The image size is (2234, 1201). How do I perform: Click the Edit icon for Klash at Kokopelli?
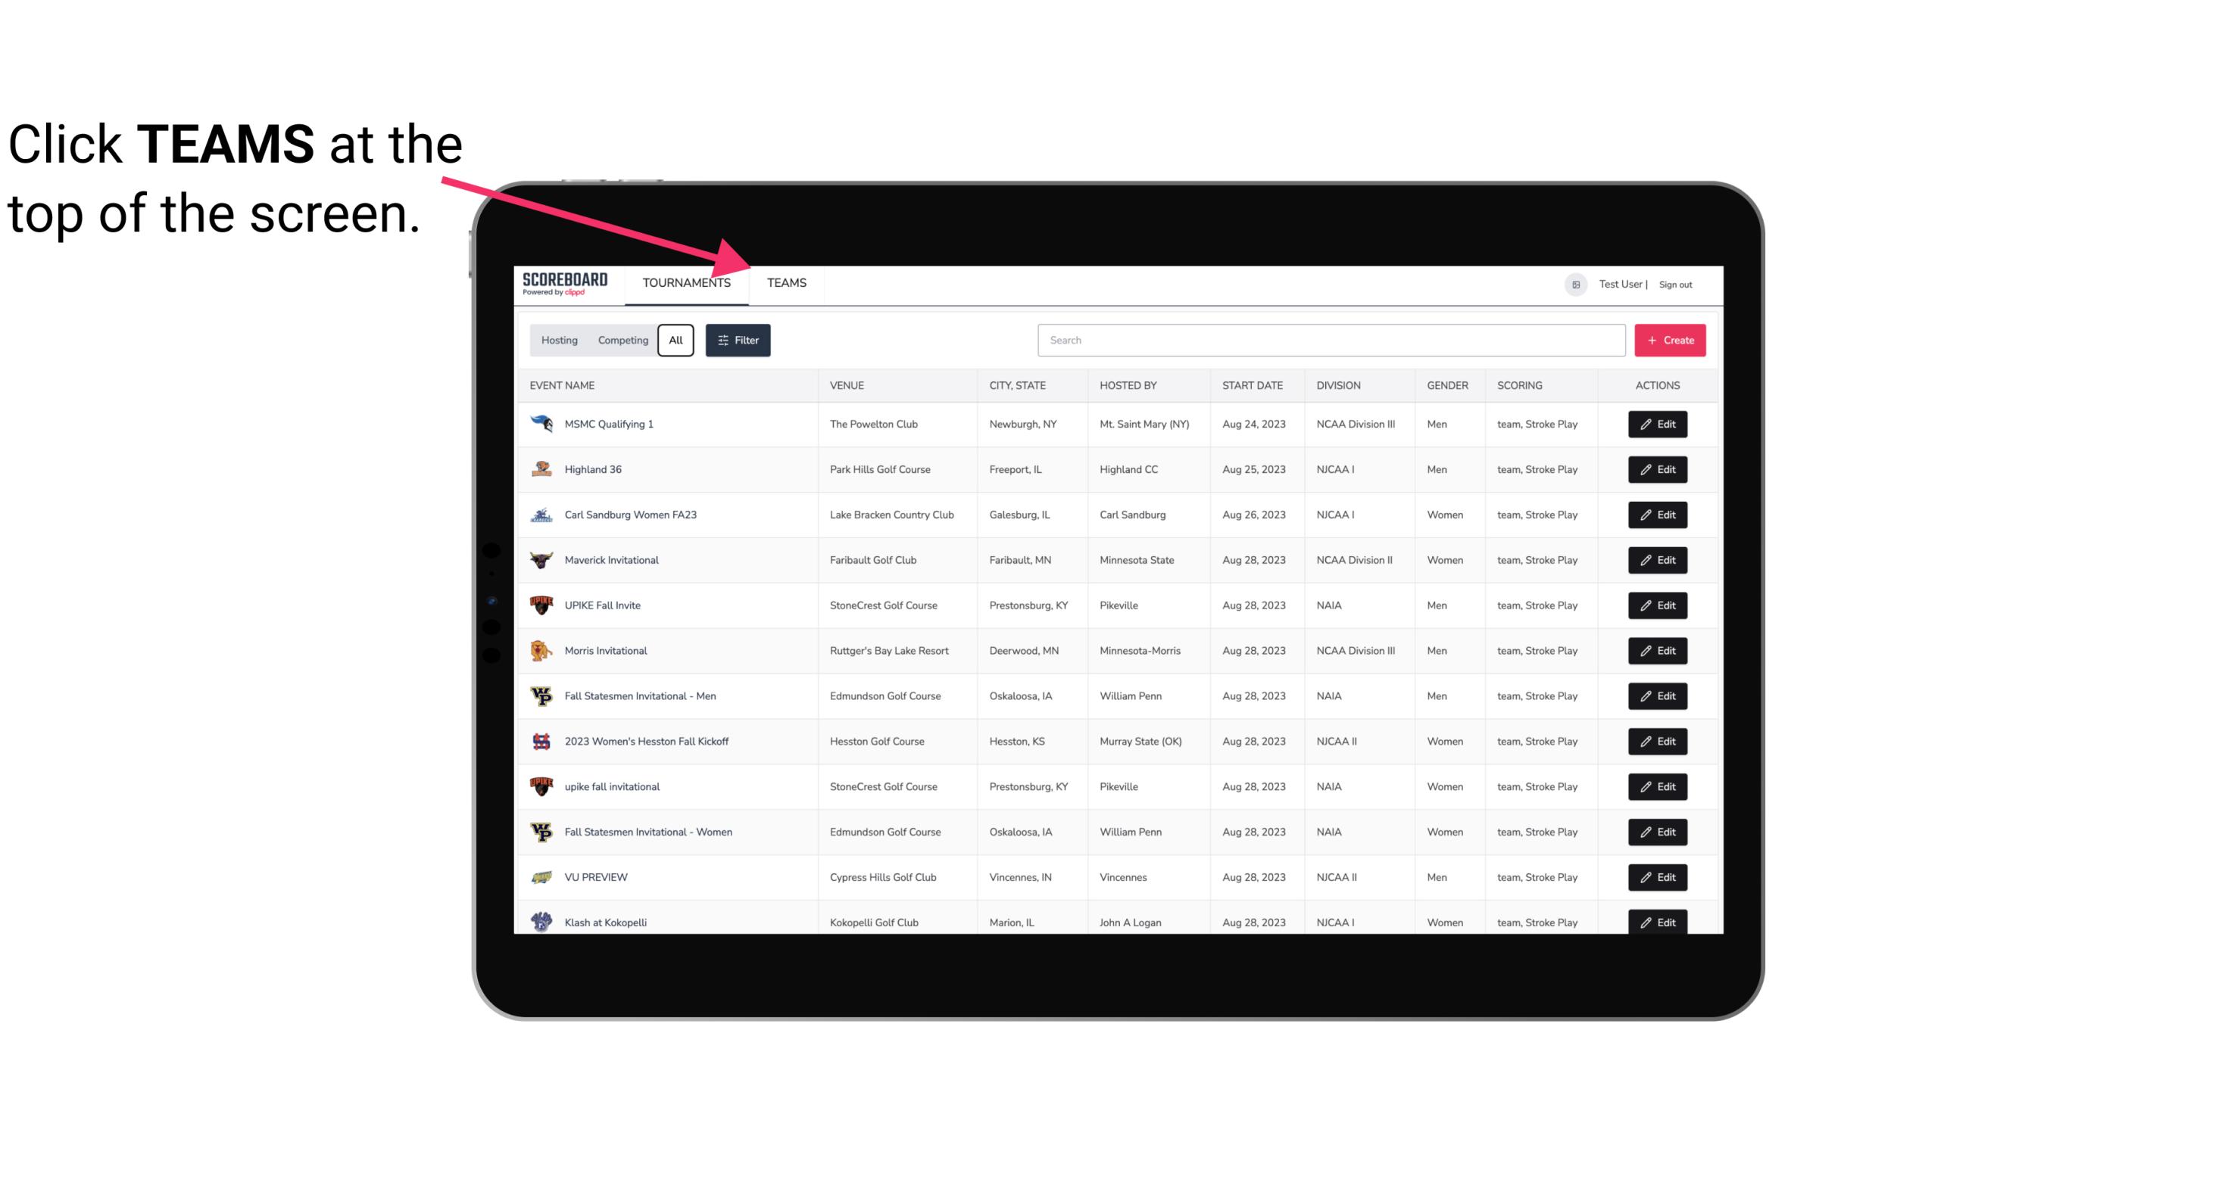pos(1657,922)
